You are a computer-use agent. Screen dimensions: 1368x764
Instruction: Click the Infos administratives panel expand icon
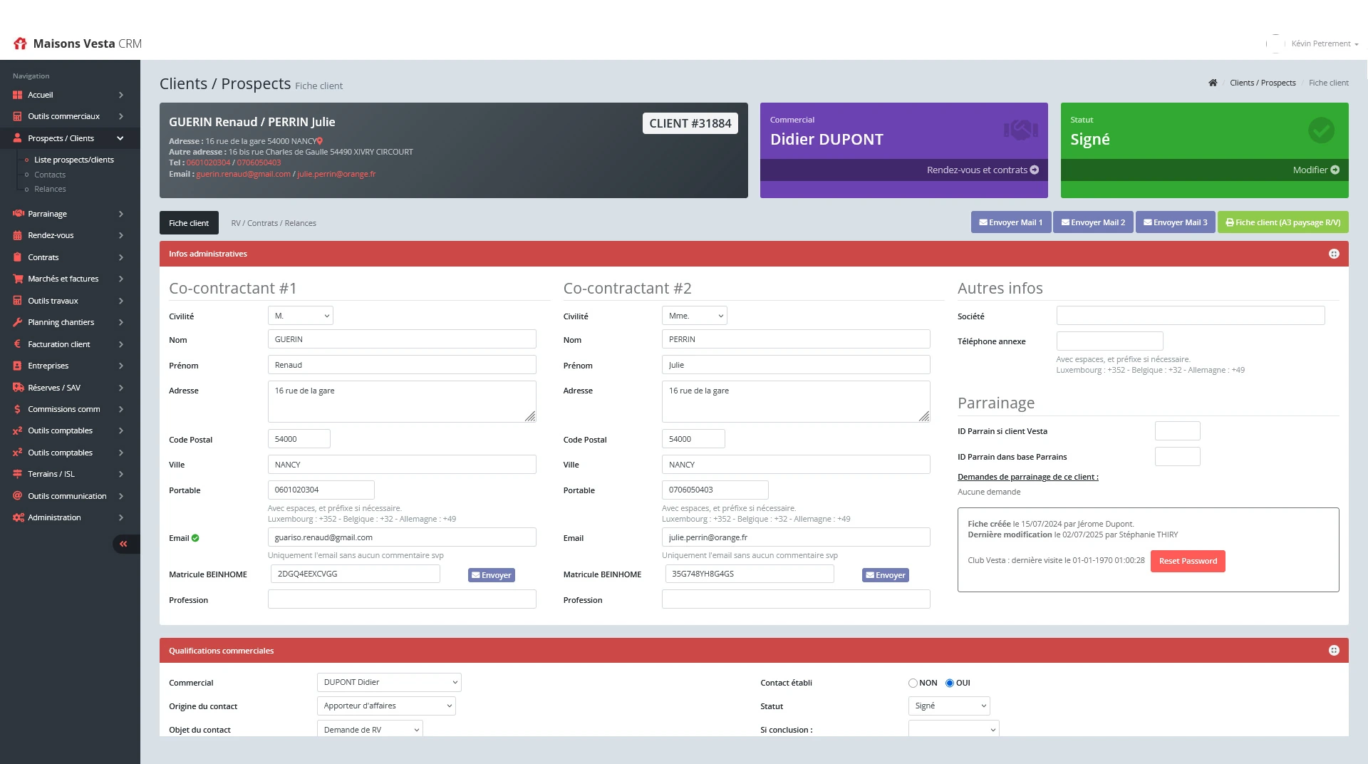(1334, 254)
